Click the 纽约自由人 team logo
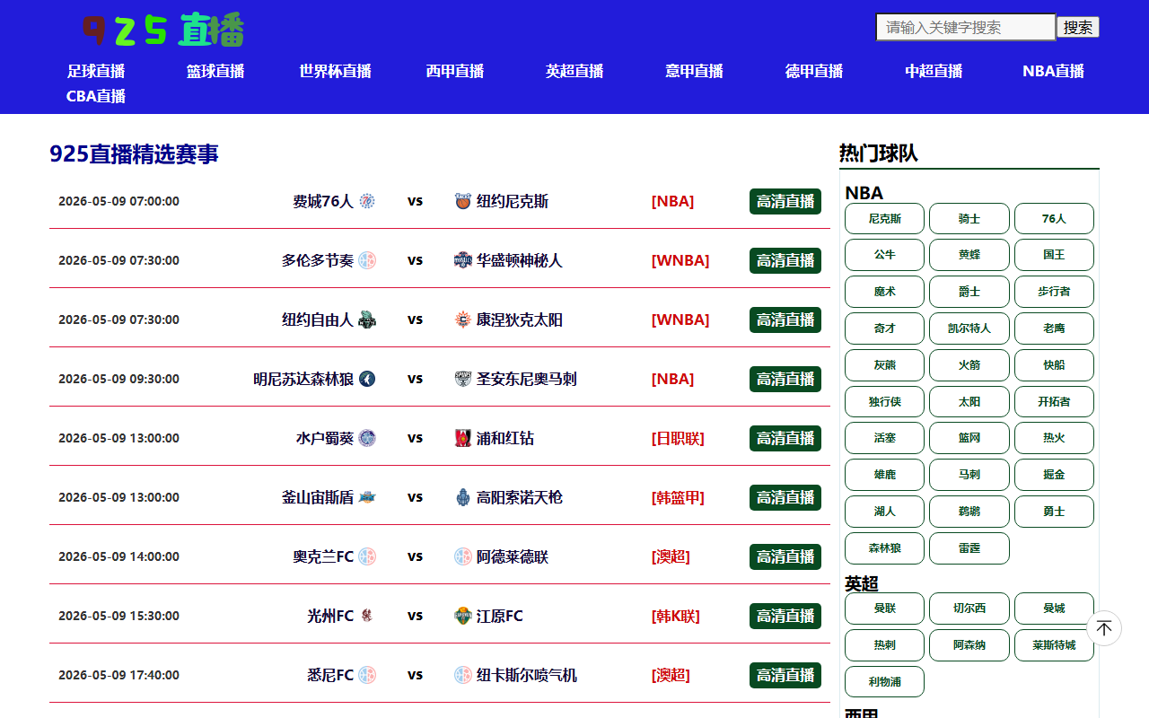This screenshot has width=1149, height=718. coord(367,320)
